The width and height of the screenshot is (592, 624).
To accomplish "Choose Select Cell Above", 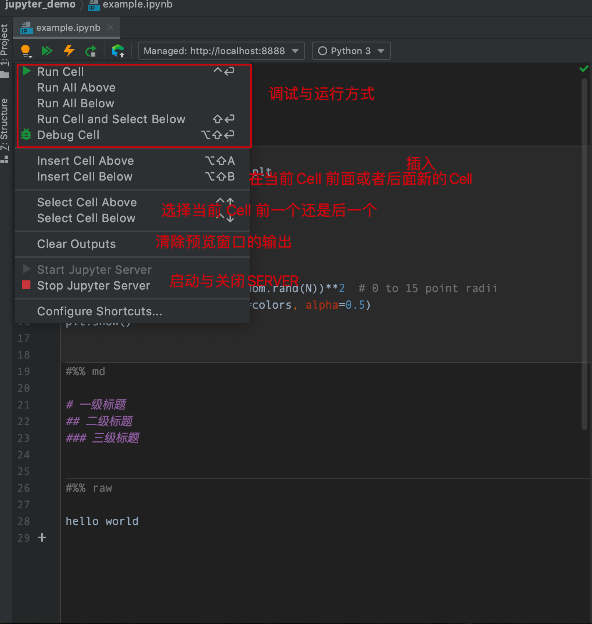I will pyautogui.click(x=132, y=202).
